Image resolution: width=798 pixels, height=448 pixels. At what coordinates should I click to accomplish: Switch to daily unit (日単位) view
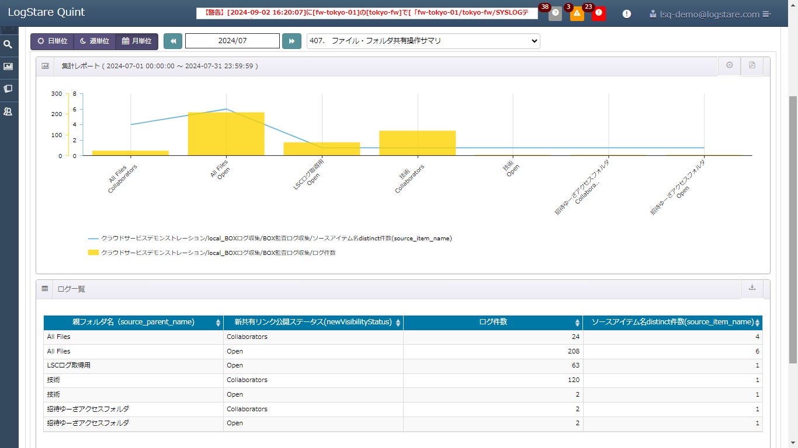(x=52, y=41)
